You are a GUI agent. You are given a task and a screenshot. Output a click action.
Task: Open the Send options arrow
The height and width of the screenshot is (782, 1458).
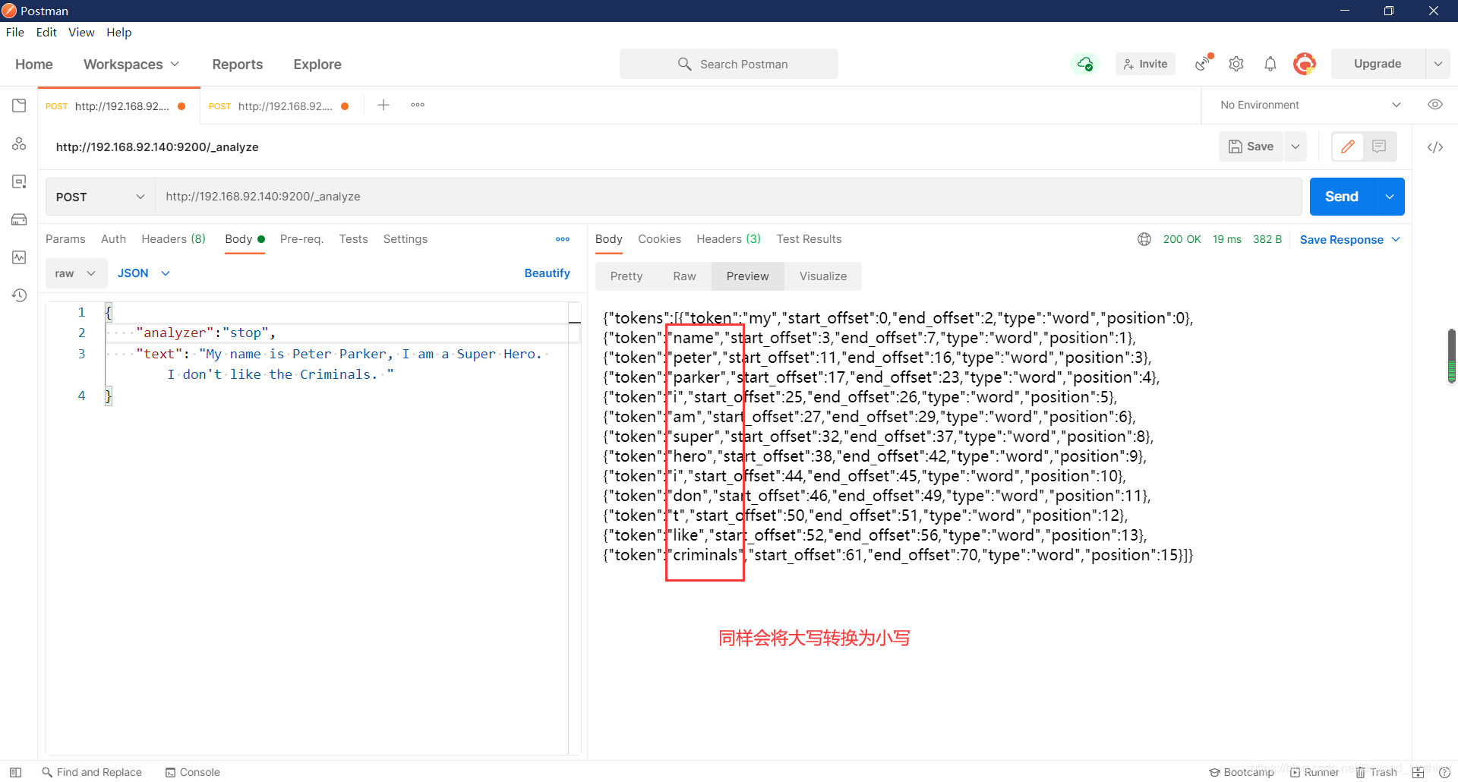click(1390, 197)
